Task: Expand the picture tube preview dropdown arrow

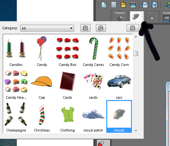Action: tap(142, 17)
